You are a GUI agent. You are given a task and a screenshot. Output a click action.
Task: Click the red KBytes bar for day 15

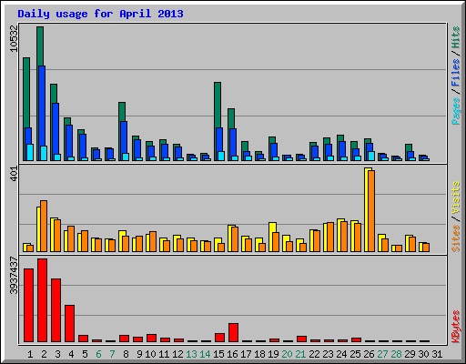point(219,338)
